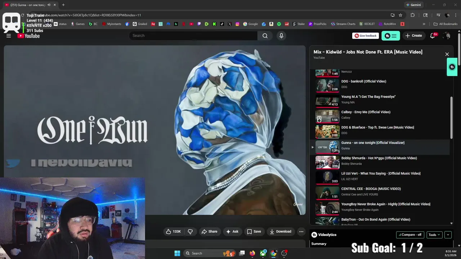Go to YouTube home via logo
Image resolution: width=461 pixels, height=259 pixels.
[29, 36]
